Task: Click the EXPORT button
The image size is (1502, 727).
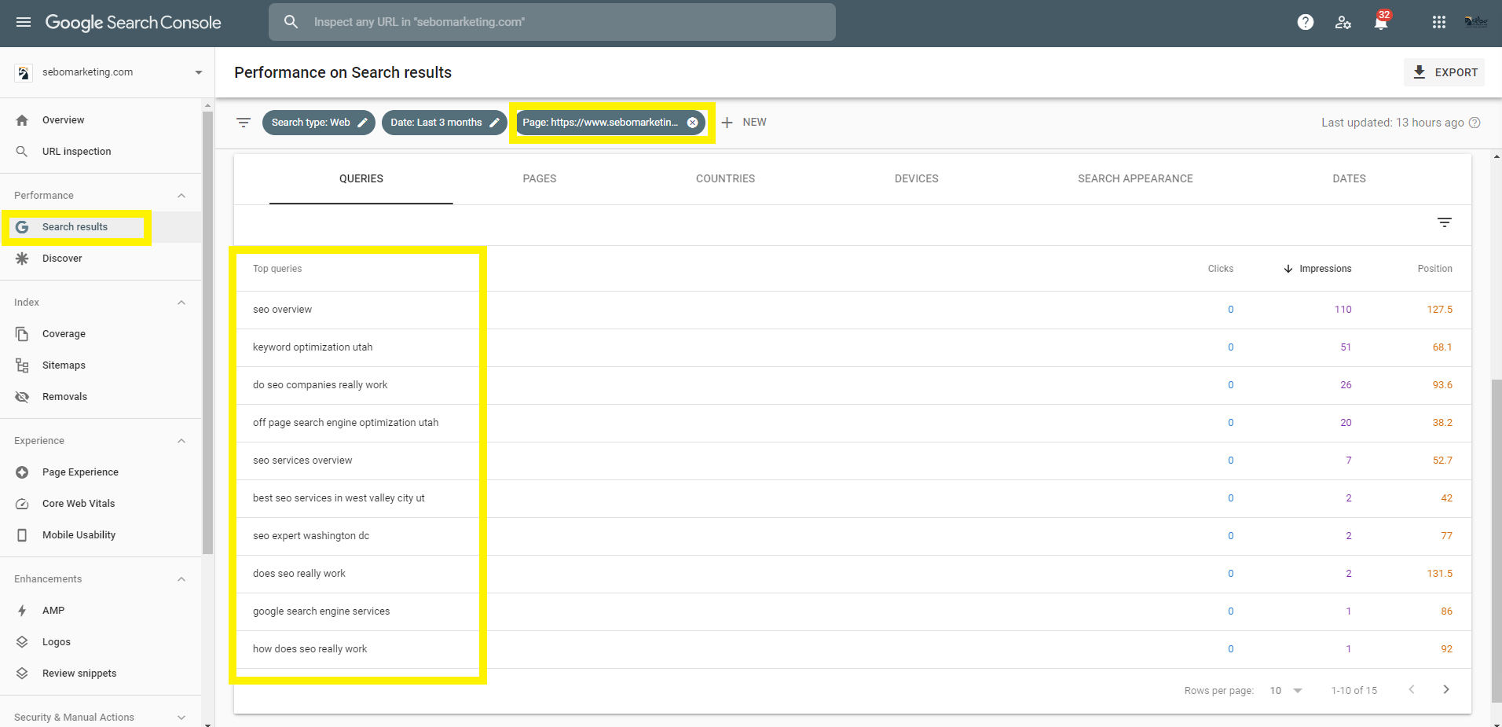Action: [x=1445, y=72]
